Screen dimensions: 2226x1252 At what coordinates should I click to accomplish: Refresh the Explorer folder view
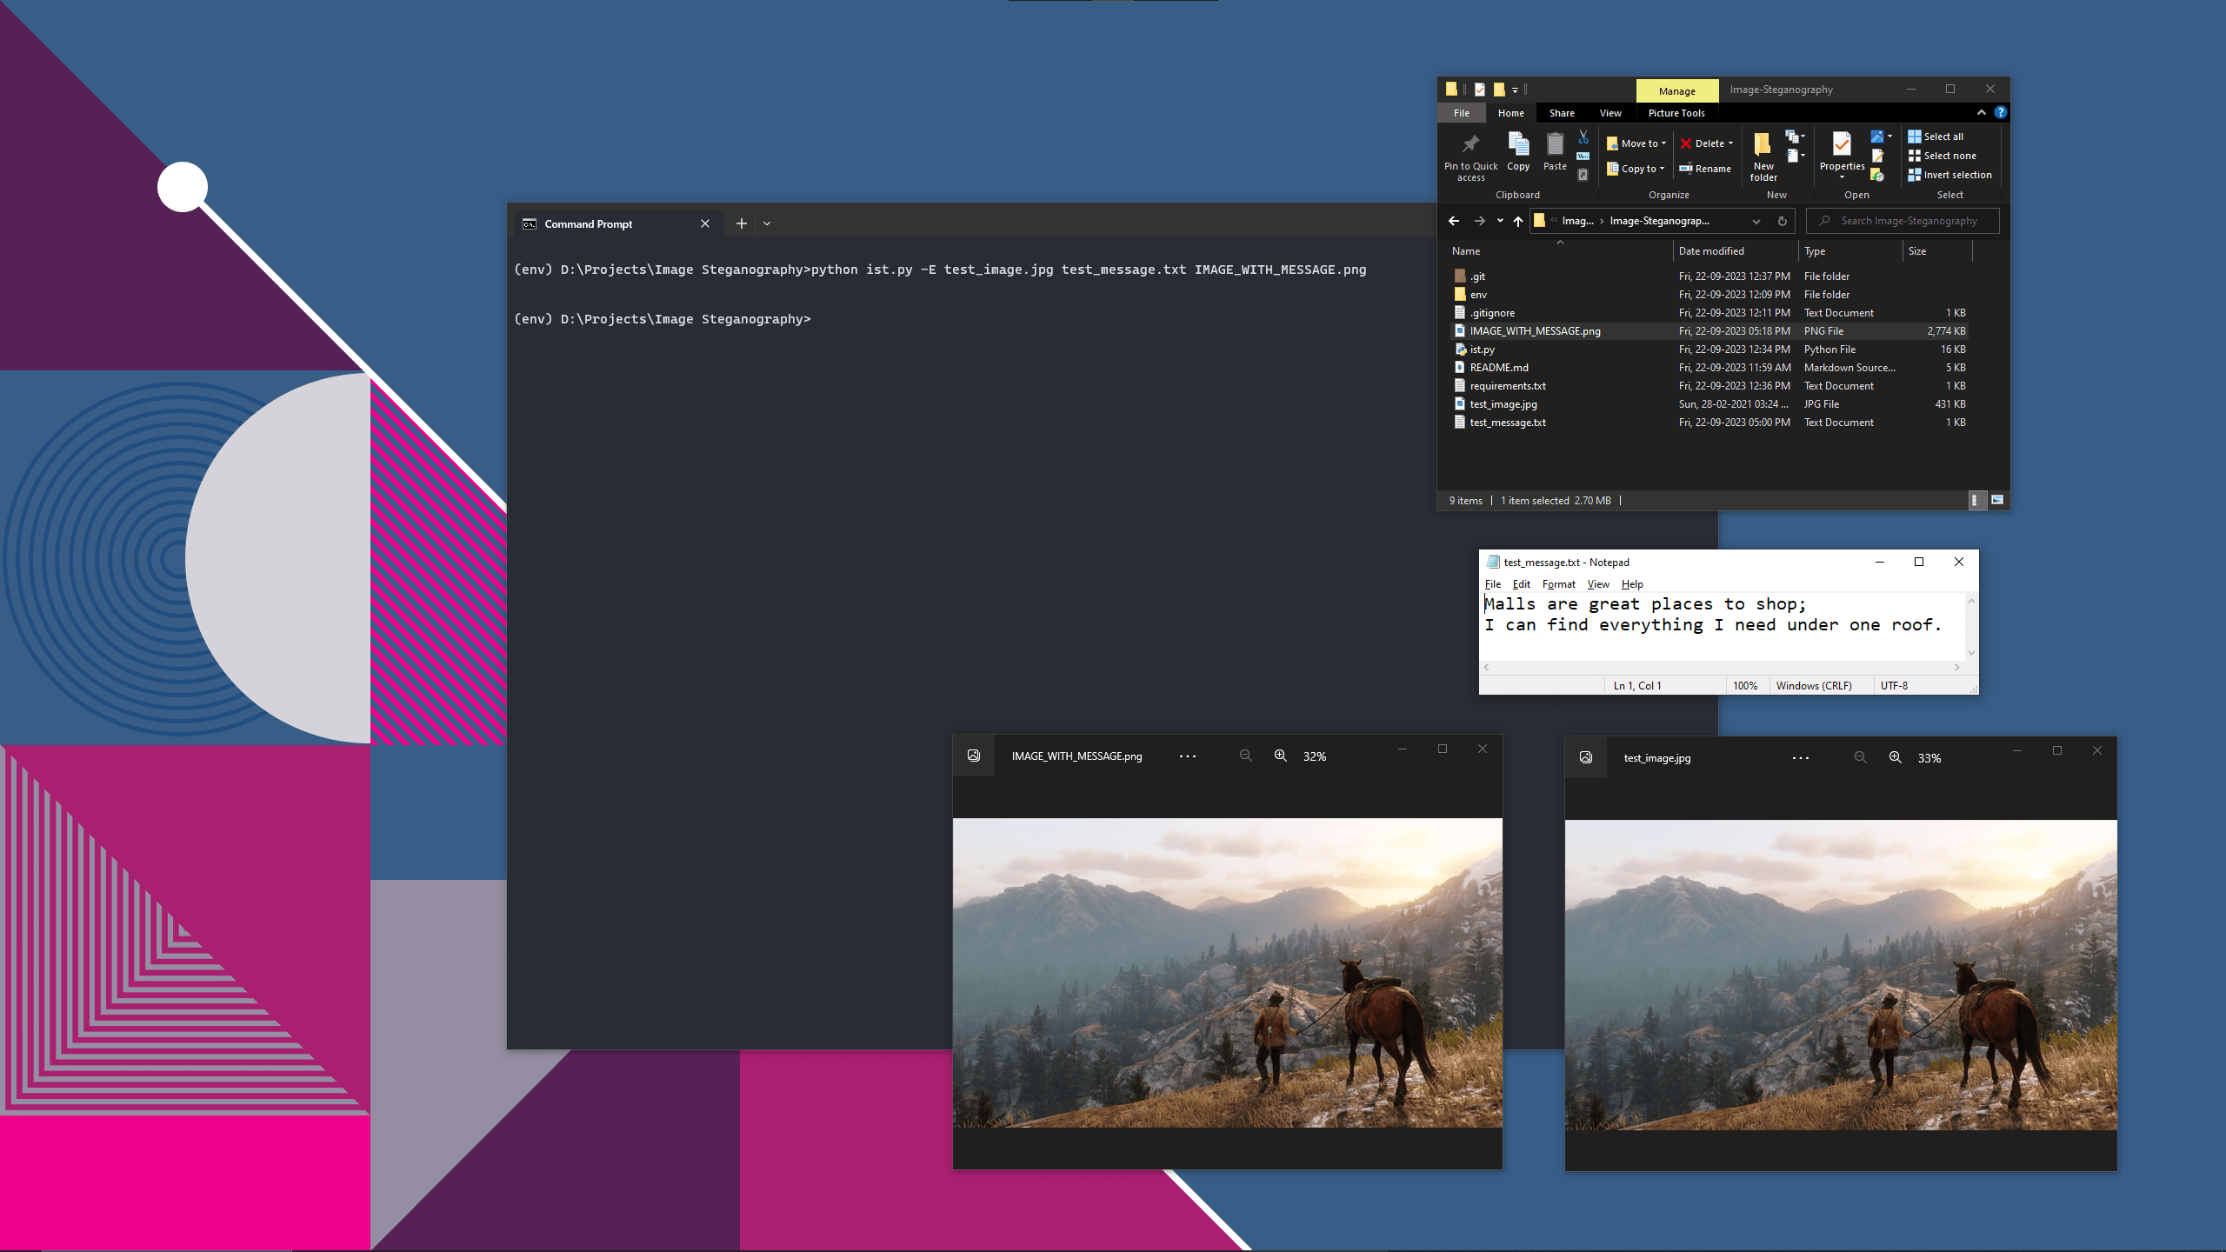(x=1783, y=221)
